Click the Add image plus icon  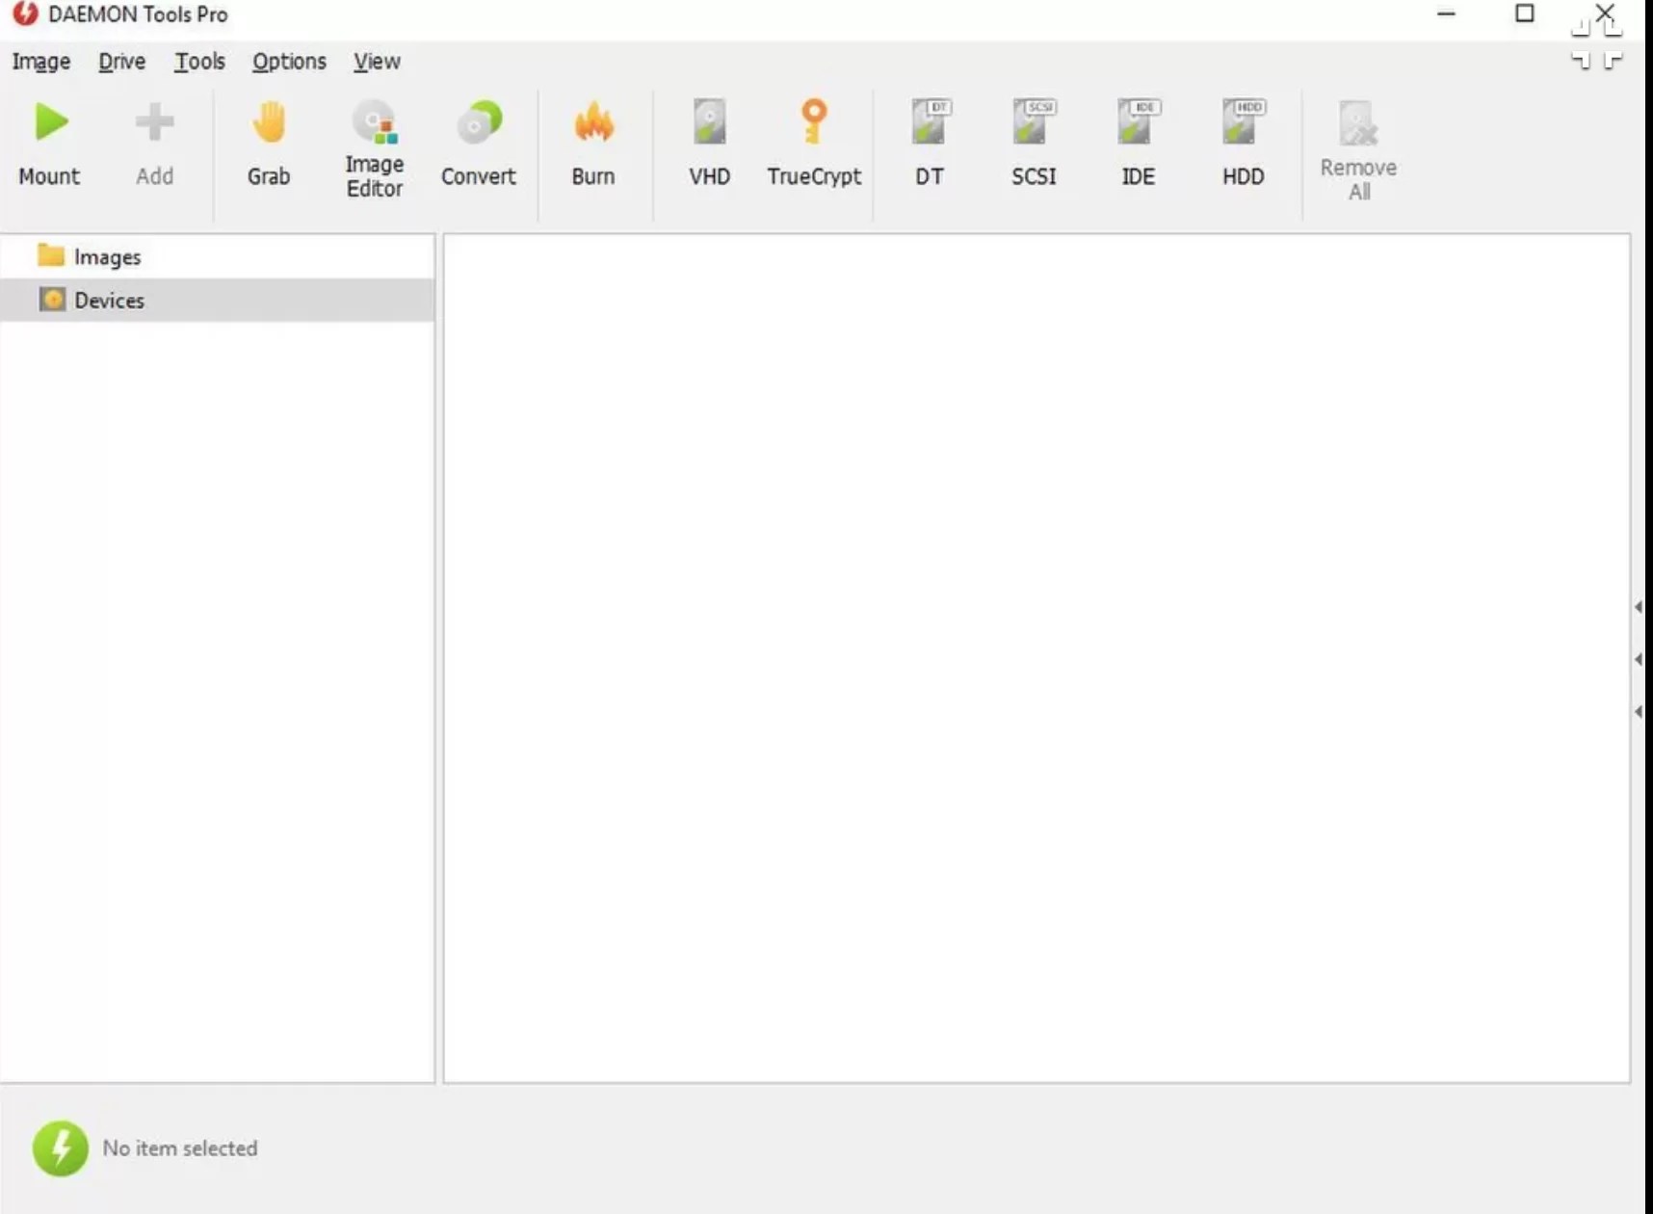point(154,145)
